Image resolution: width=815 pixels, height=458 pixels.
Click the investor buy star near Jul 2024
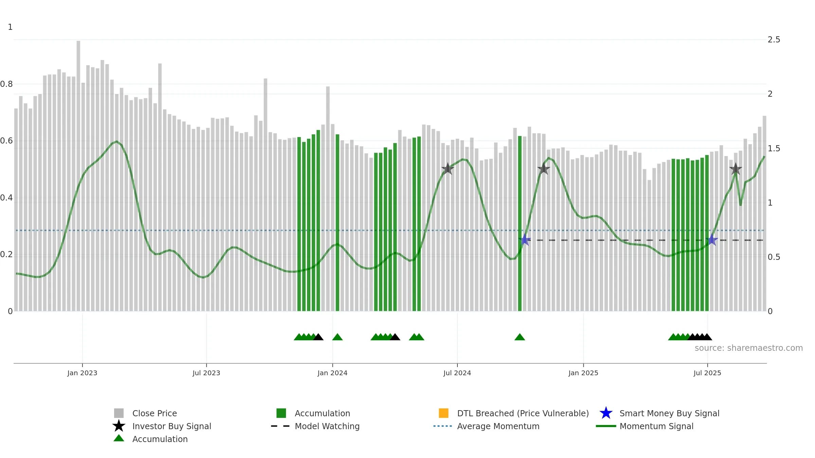pyautogui.click(x=448, y=169)
